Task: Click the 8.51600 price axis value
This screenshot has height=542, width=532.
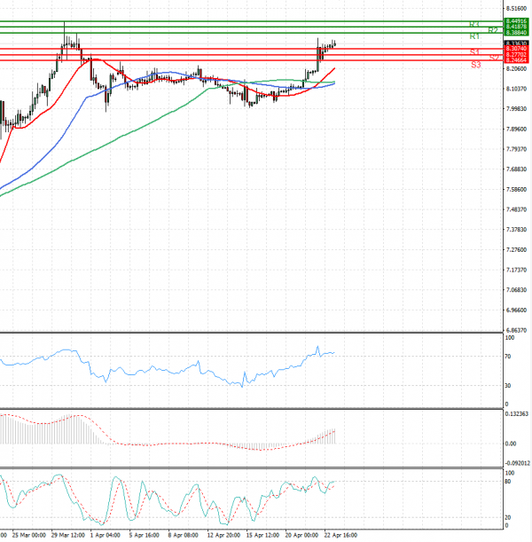Action: (516, 8)
